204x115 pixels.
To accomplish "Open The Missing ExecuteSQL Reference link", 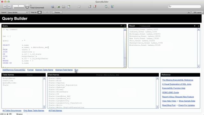I will (178, 80).
